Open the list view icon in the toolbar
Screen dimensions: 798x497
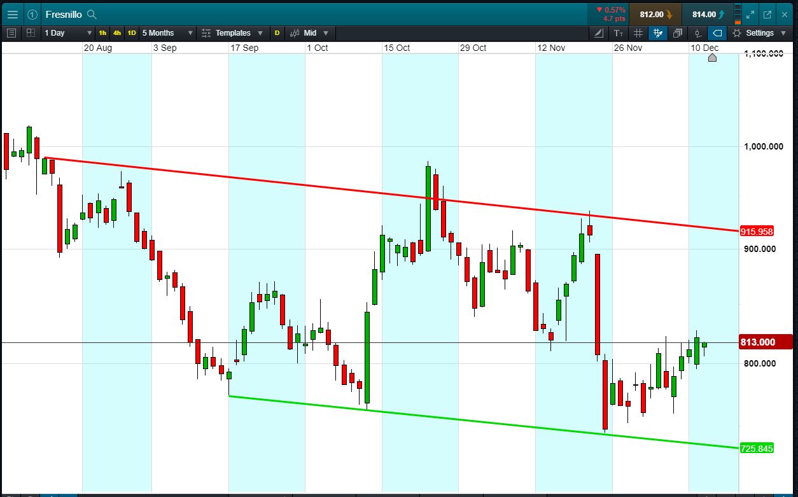(11, 33)
